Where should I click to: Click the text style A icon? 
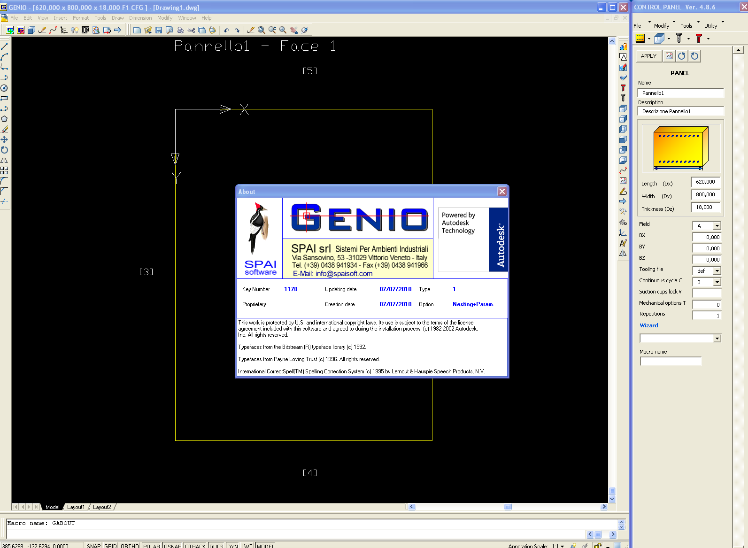pos(623,243)
